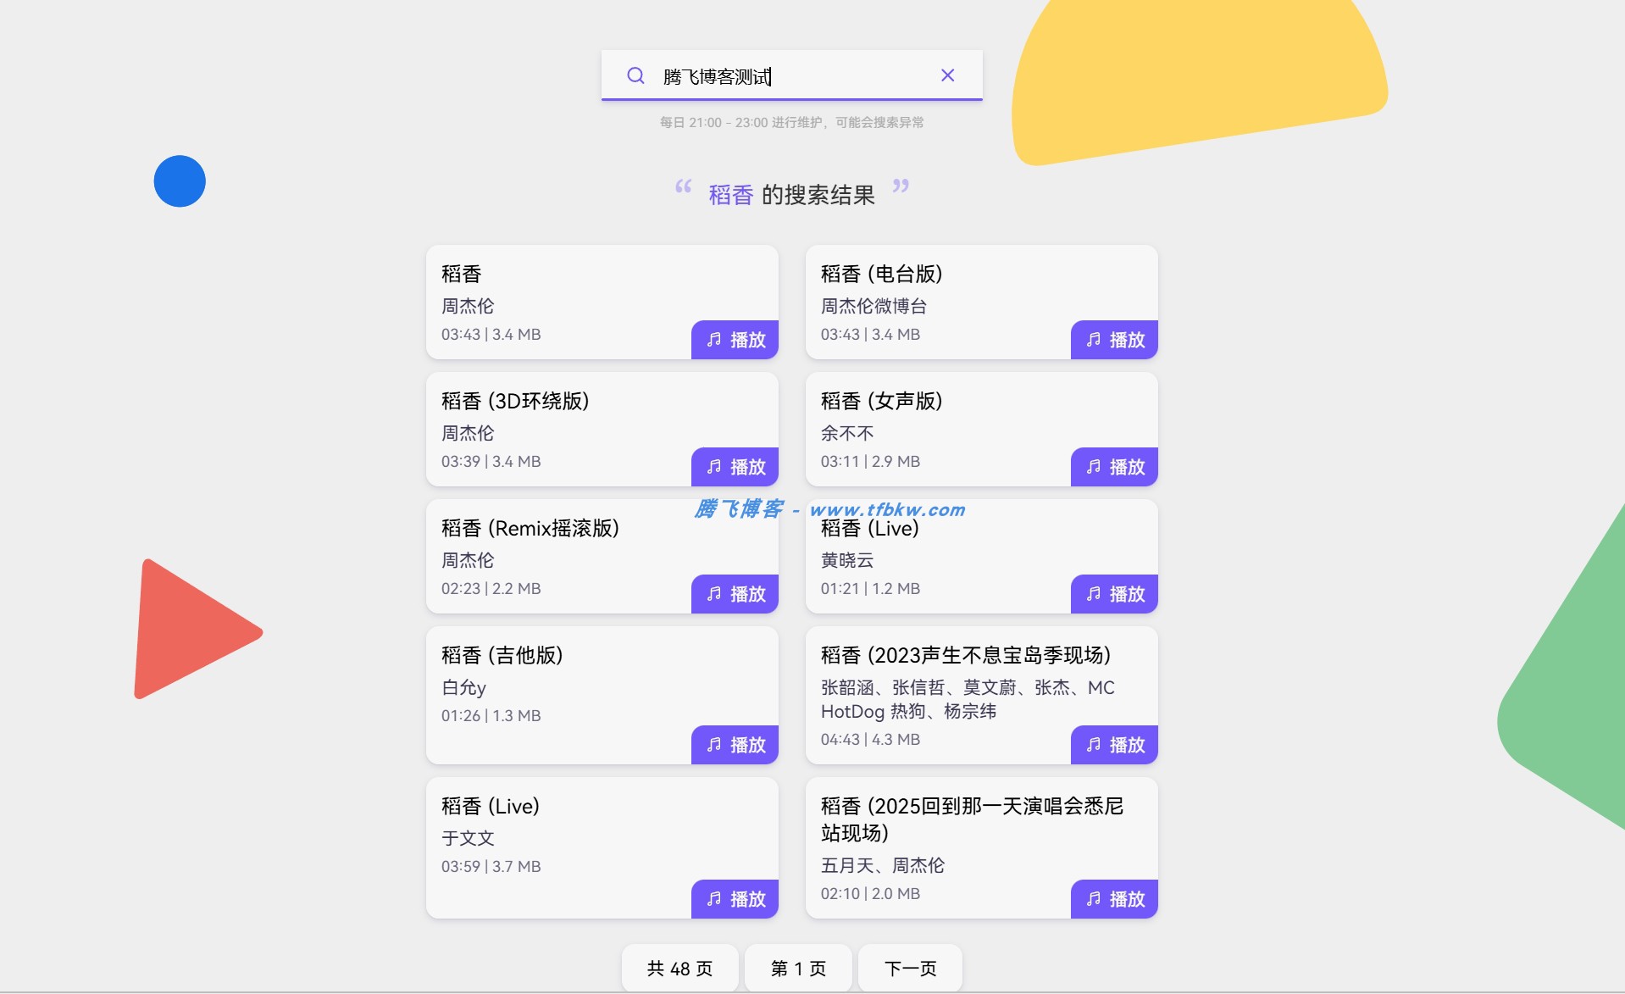Go to the next page via 下一页
This screenshot has height=994, width=1625.
(x=909, y=968)
